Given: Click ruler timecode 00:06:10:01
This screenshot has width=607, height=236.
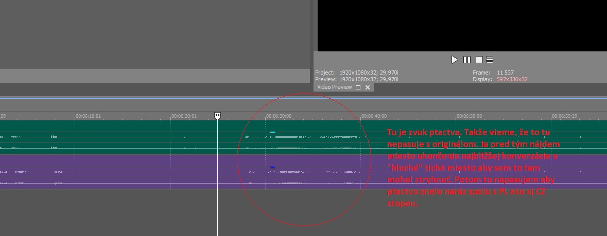Looking at the screenshot, I should click(x=88, y=116).
